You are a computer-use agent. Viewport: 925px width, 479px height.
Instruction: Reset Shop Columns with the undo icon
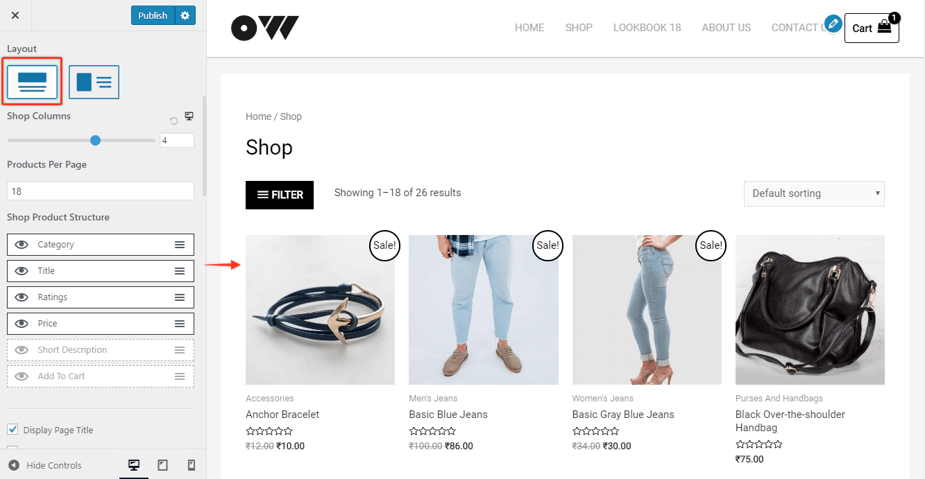pyautogui.click(x=173, y=121)
